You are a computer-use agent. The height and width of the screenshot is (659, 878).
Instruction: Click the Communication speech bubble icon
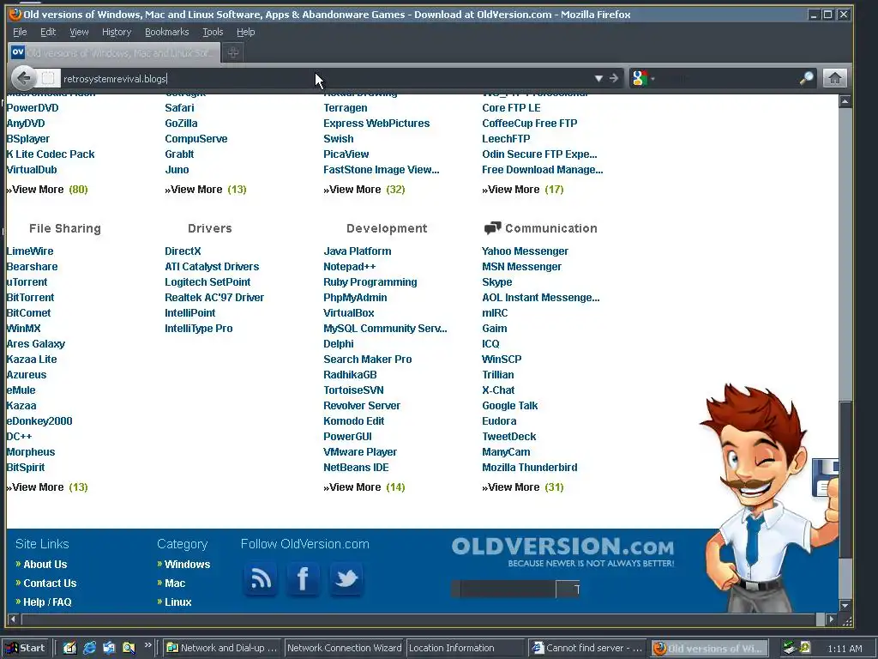[x=492, y=228]
